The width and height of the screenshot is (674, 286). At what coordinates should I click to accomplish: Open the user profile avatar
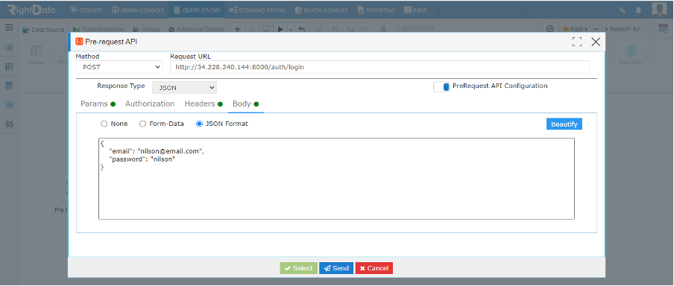pos(659,10)
